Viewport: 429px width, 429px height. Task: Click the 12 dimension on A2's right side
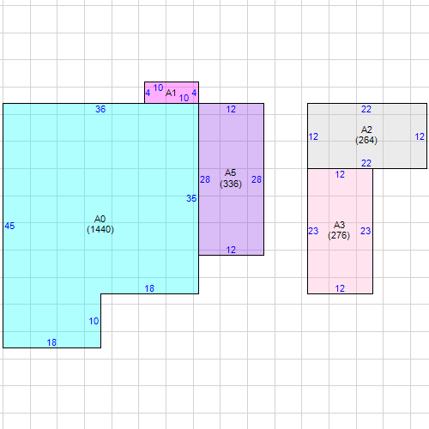[x=420, y=136]
